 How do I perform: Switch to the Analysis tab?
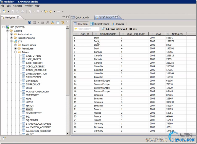118,24
